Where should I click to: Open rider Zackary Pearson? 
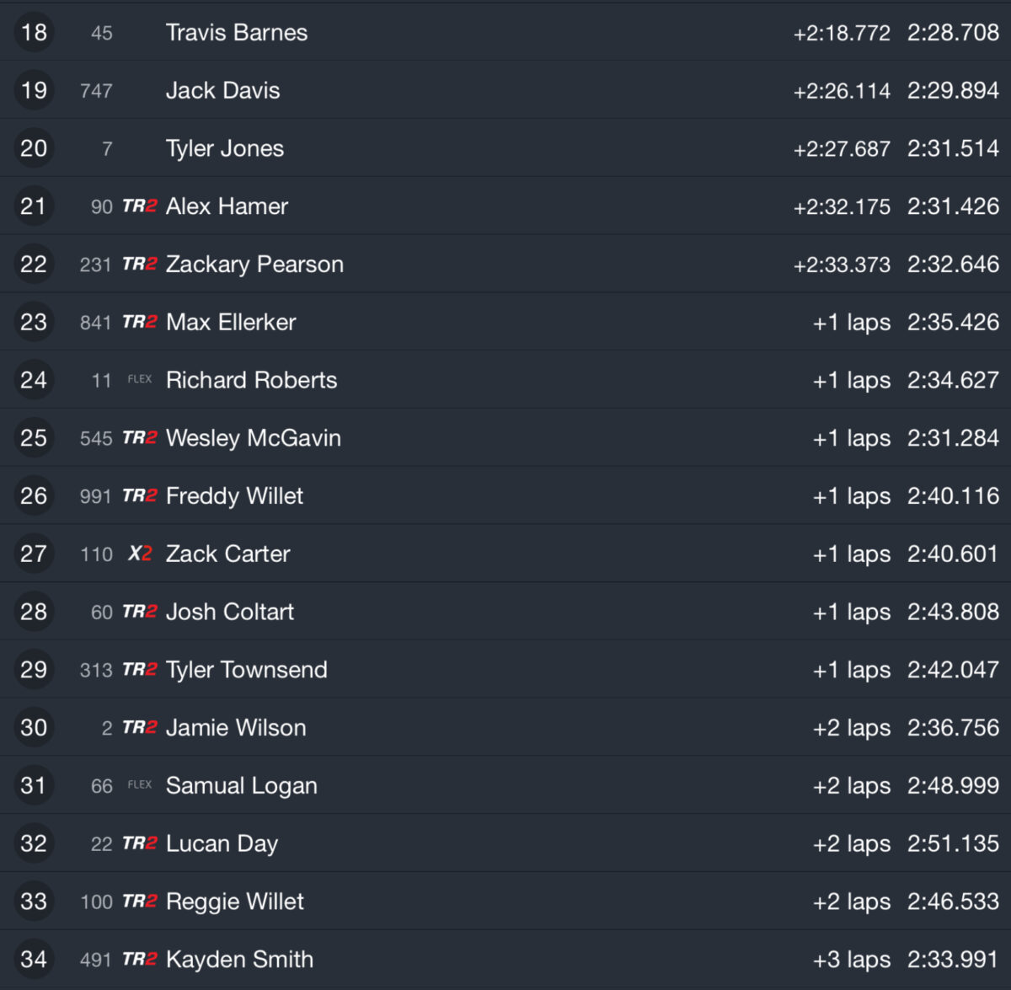pyautogui.click(x=254, y=264)
